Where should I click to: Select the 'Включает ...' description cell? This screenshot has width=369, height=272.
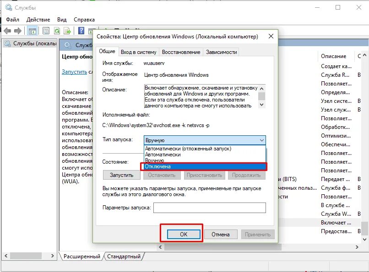(336, 223)
